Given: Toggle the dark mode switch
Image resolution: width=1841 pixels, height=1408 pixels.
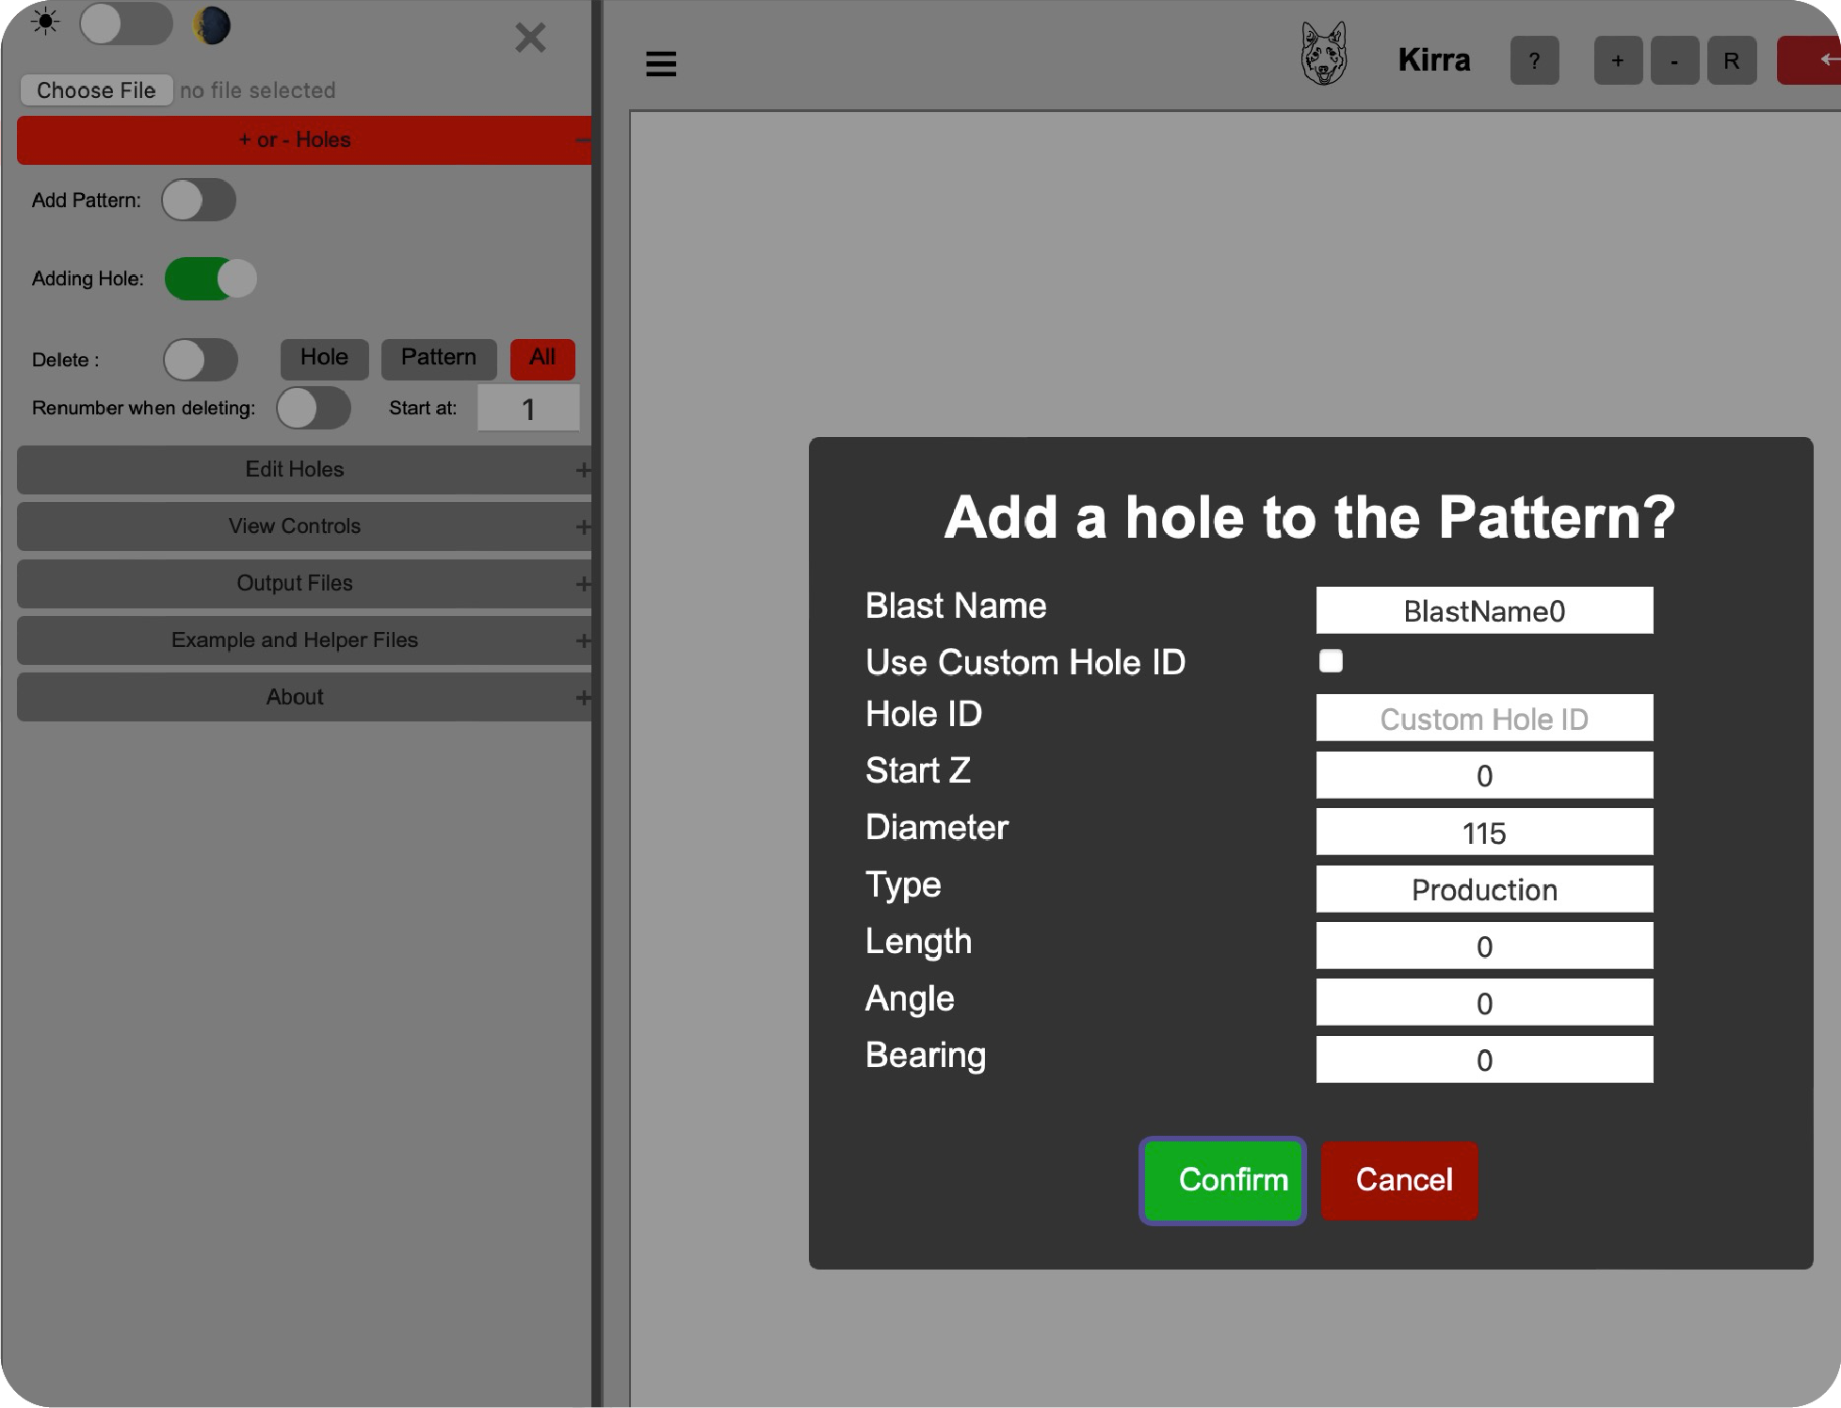Looking at the screenshot, I should pyautogui.click(x=125, y=25).
